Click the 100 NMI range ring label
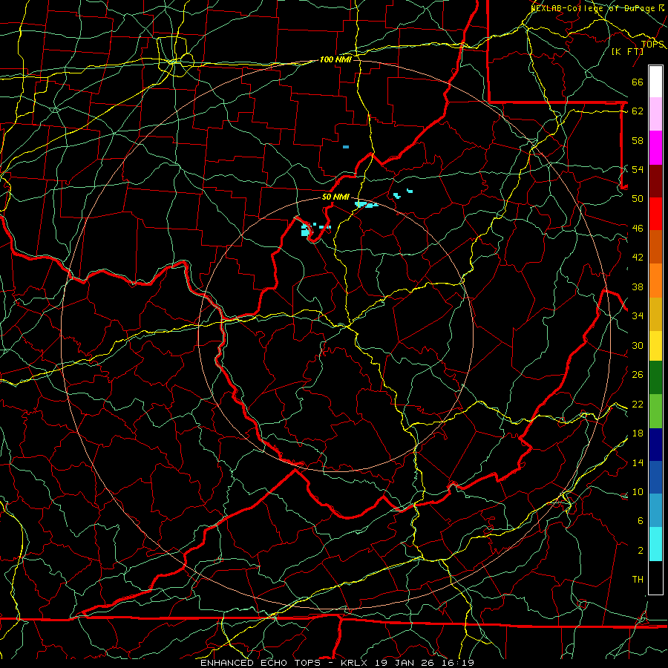Image resolution: width=668 pixels, height=668 pixels. pos(335,59)
